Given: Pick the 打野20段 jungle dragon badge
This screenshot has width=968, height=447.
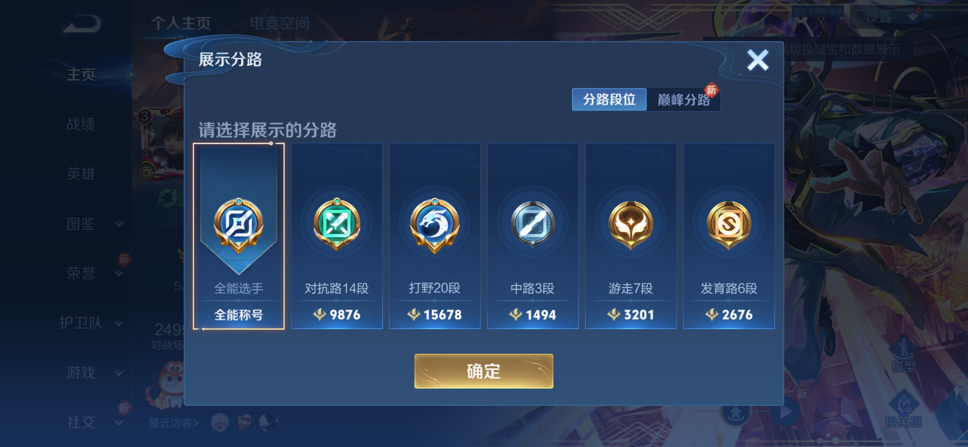Looking at the screenshot, I should (434, 225).
